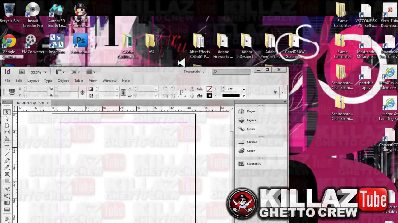Click the reference point locator grid
Viewport: 398px width, 223px height.
tap(12, 92)
